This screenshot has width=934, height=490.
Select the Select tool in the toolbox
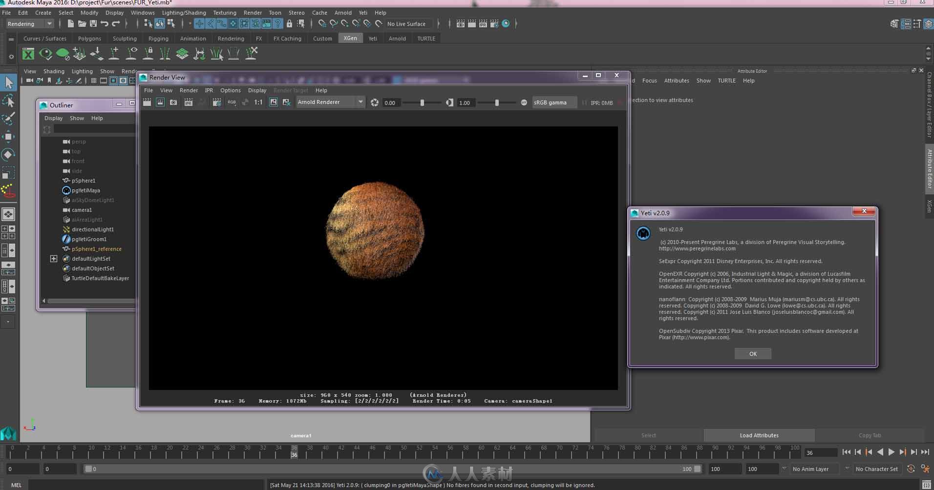(x=8, y=83)
